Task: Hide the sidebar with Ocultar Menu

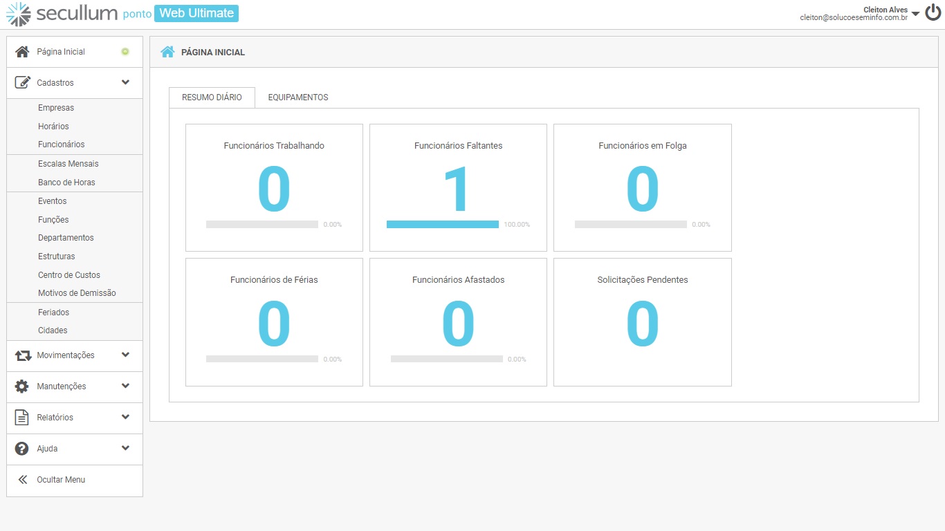Action: click(61, 480)
